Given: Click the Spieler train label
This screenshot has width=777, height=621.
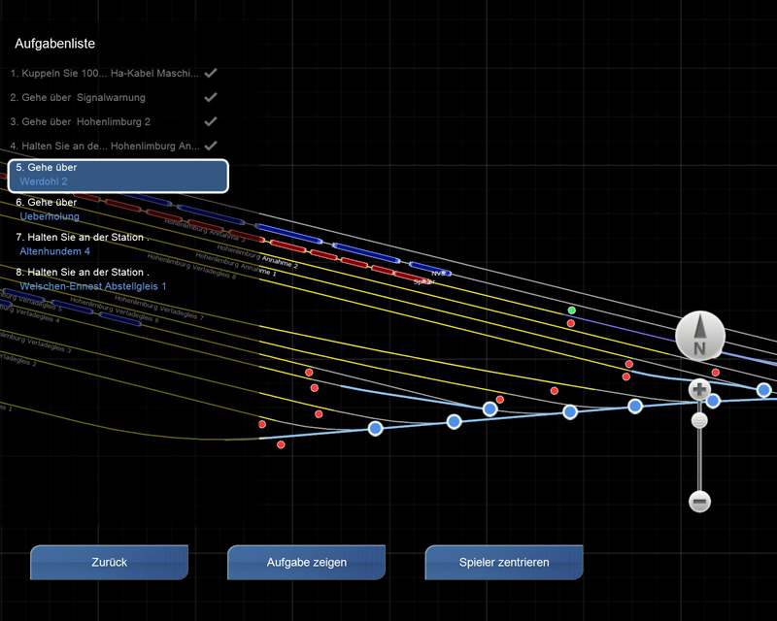Looking at the screenshot, I should tap(424, 281).
